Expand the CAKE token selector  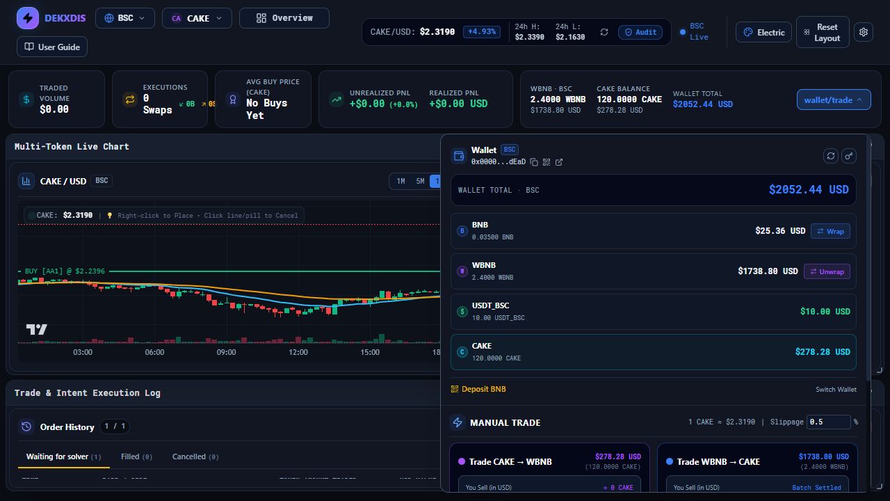pos(197,18)
